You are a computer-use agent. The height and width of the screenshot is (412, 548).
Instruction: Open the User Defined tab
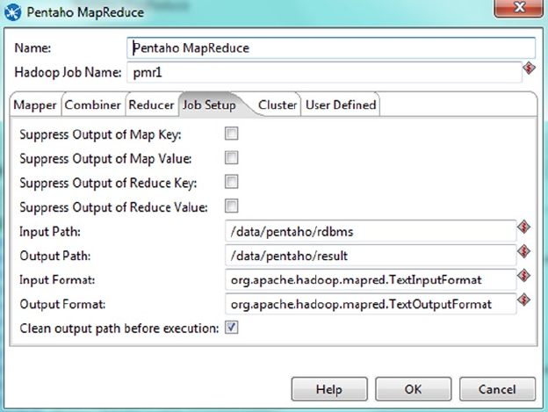pyautogui.click(x=341, y=105)
